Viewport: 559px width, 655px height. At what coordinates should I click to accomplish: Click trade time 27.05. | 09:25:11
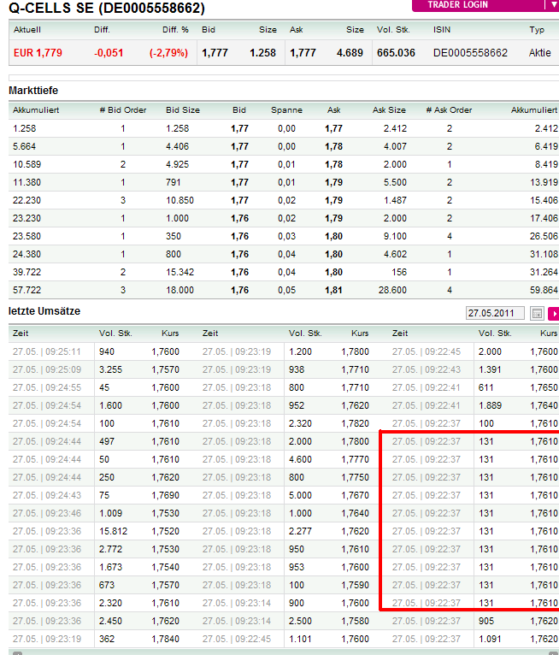47,351
